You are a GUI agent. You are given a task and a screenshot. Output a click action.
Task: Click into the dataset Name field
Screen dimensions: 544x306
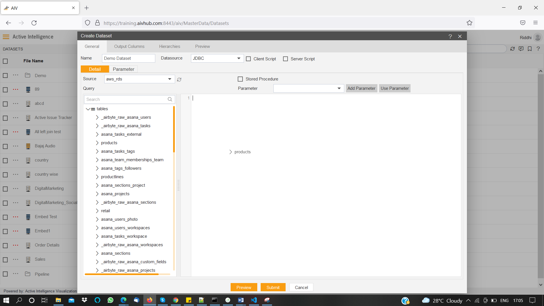click(129, 58)
